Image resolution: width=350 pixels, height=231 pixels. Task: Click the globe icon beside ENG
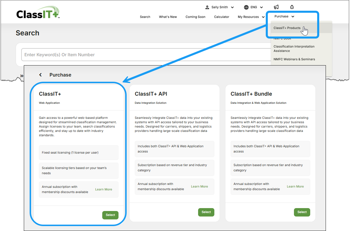[246, 7]
